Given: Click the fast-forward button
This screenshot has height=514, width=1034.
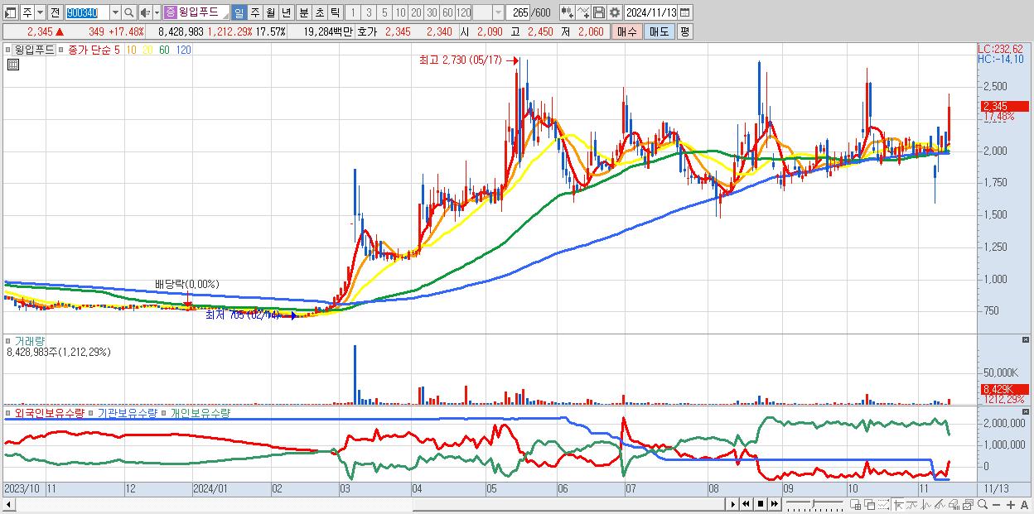Looking at the screenshot, I should pos(774,504).
